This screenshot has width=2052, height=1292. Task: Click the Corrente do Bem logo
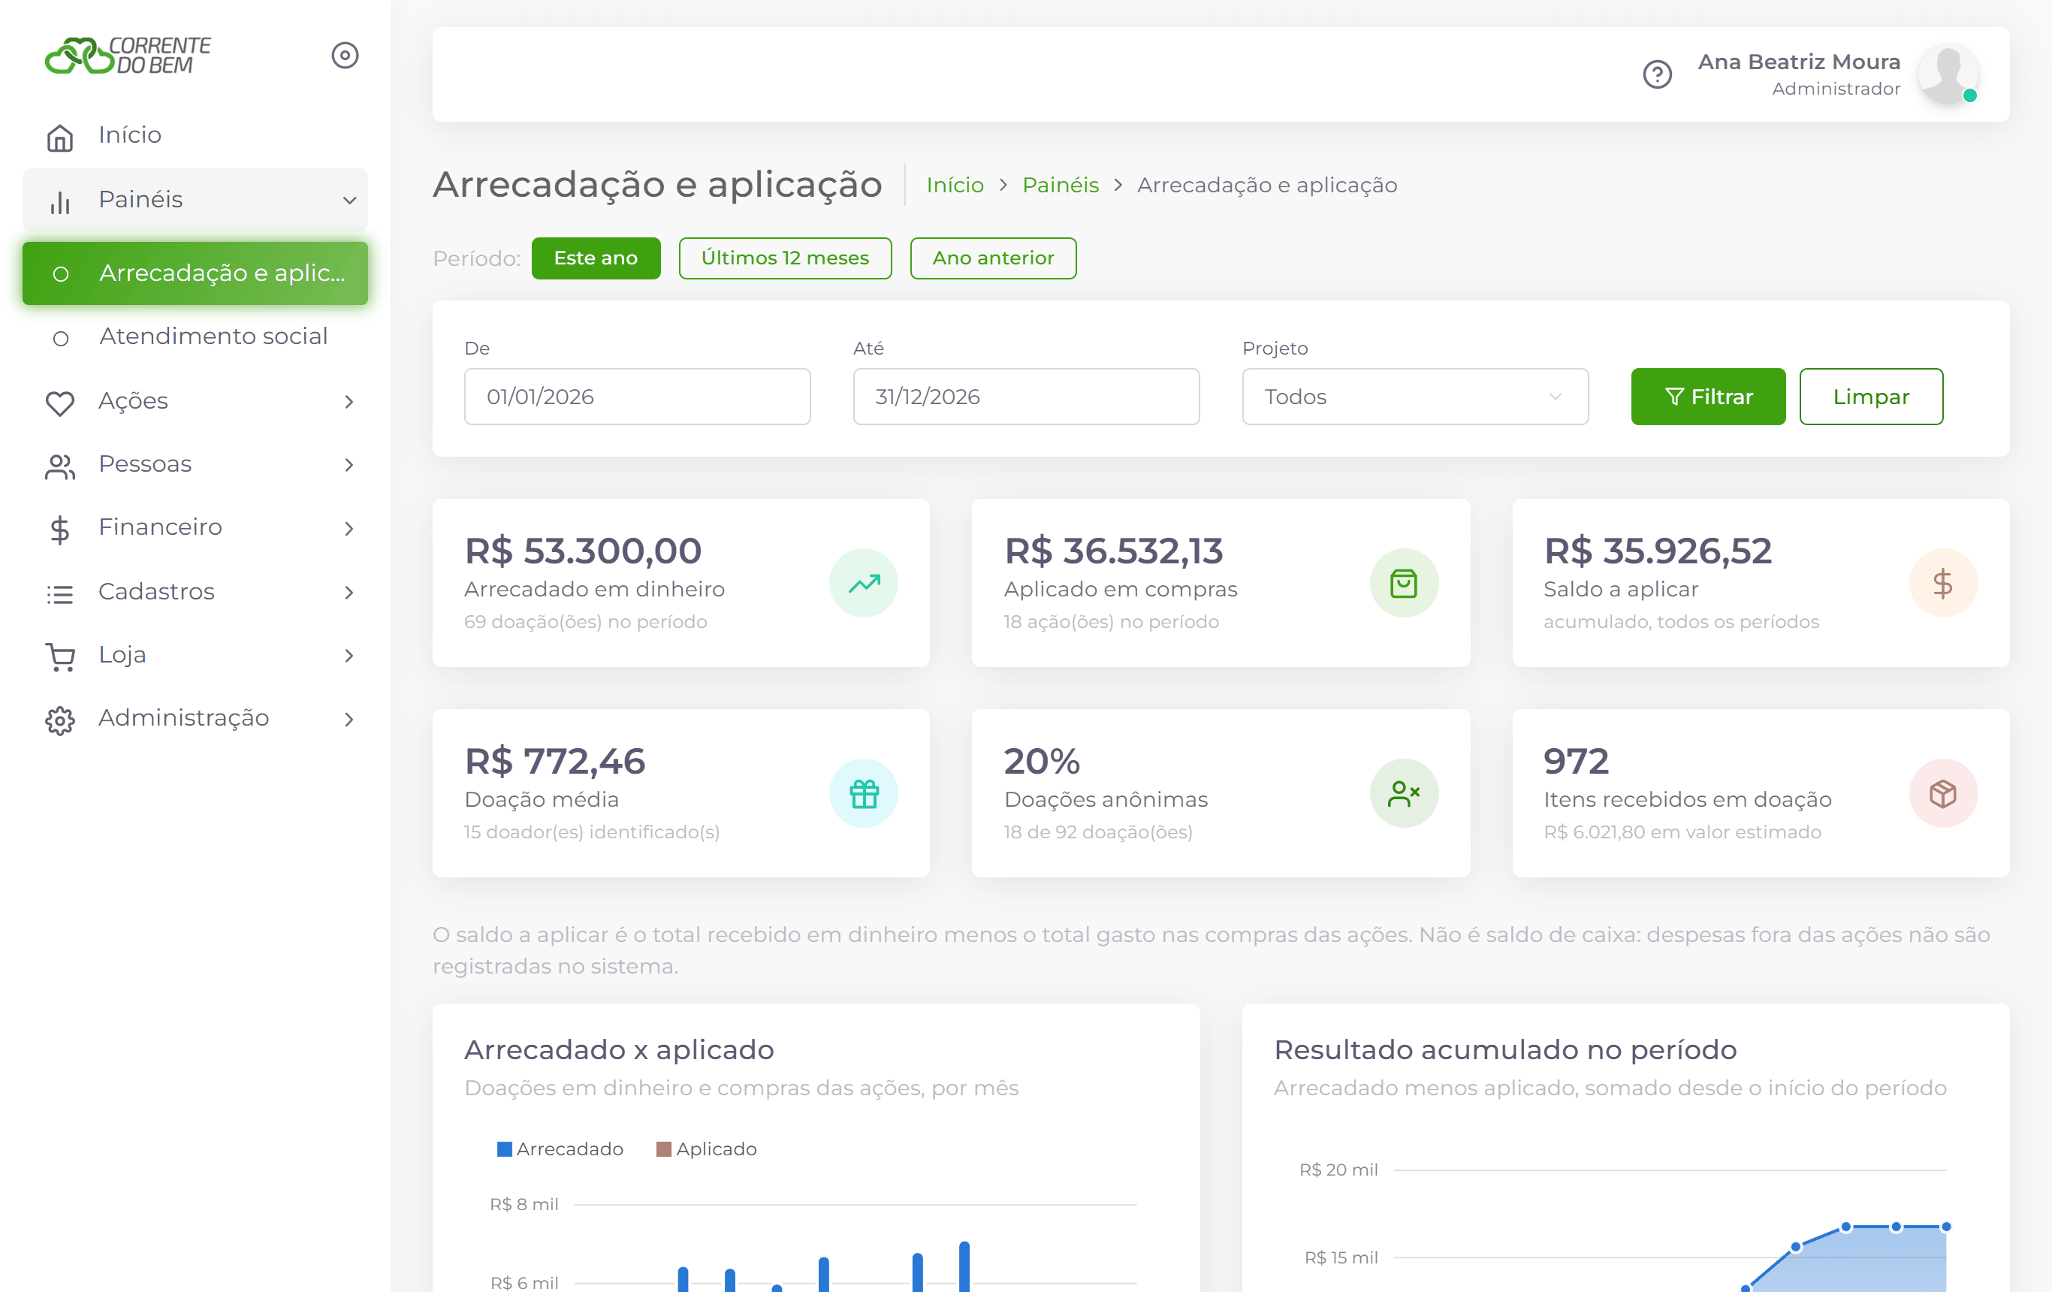tap(128, 56)
